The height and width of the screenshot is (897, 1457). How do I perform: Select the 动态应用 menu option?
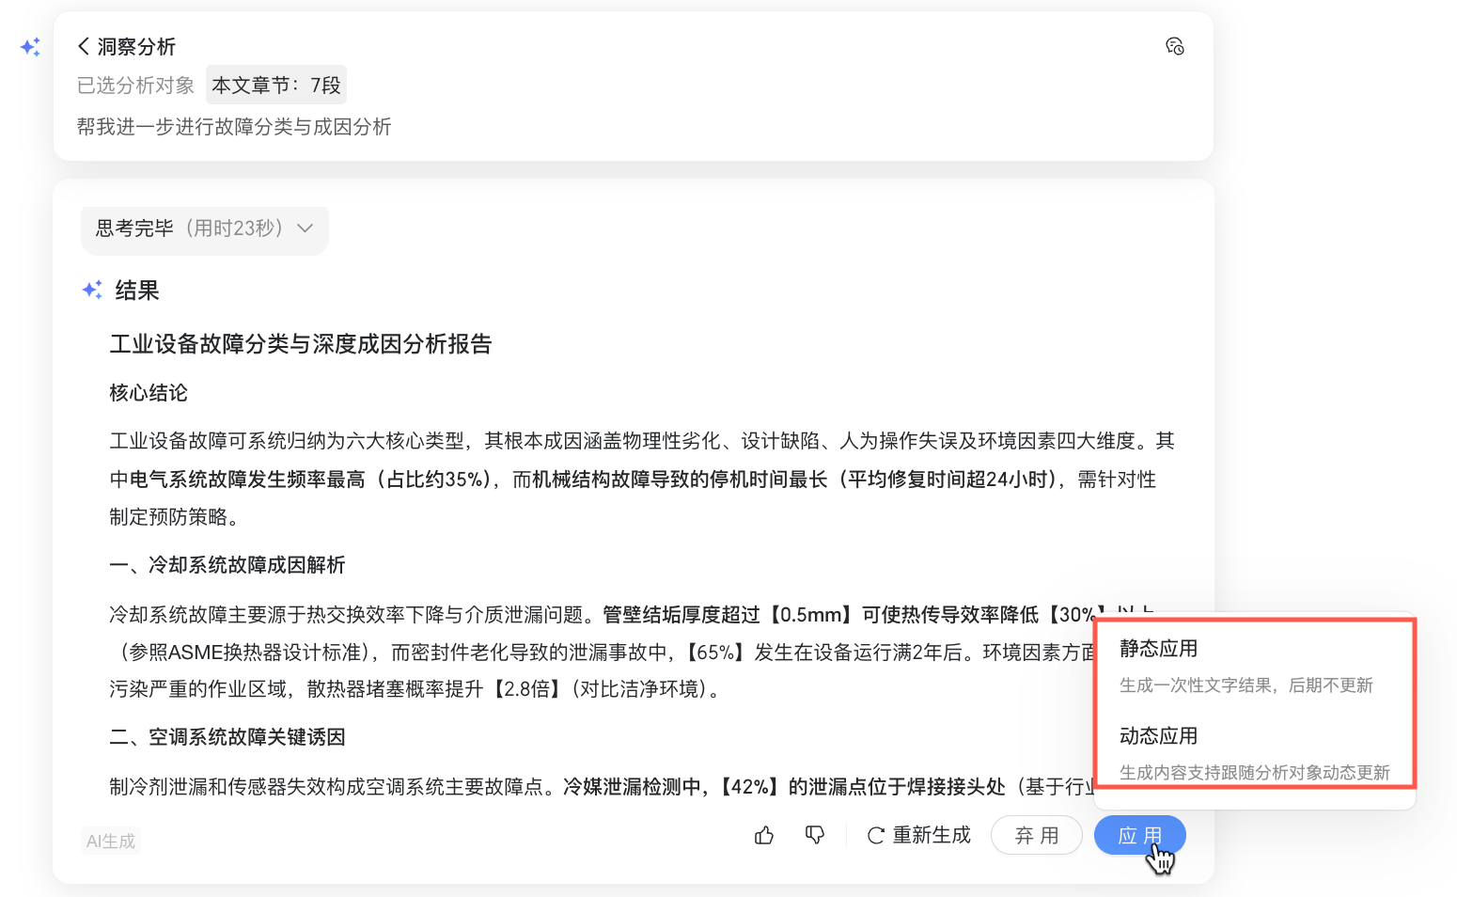point(1255,753)
